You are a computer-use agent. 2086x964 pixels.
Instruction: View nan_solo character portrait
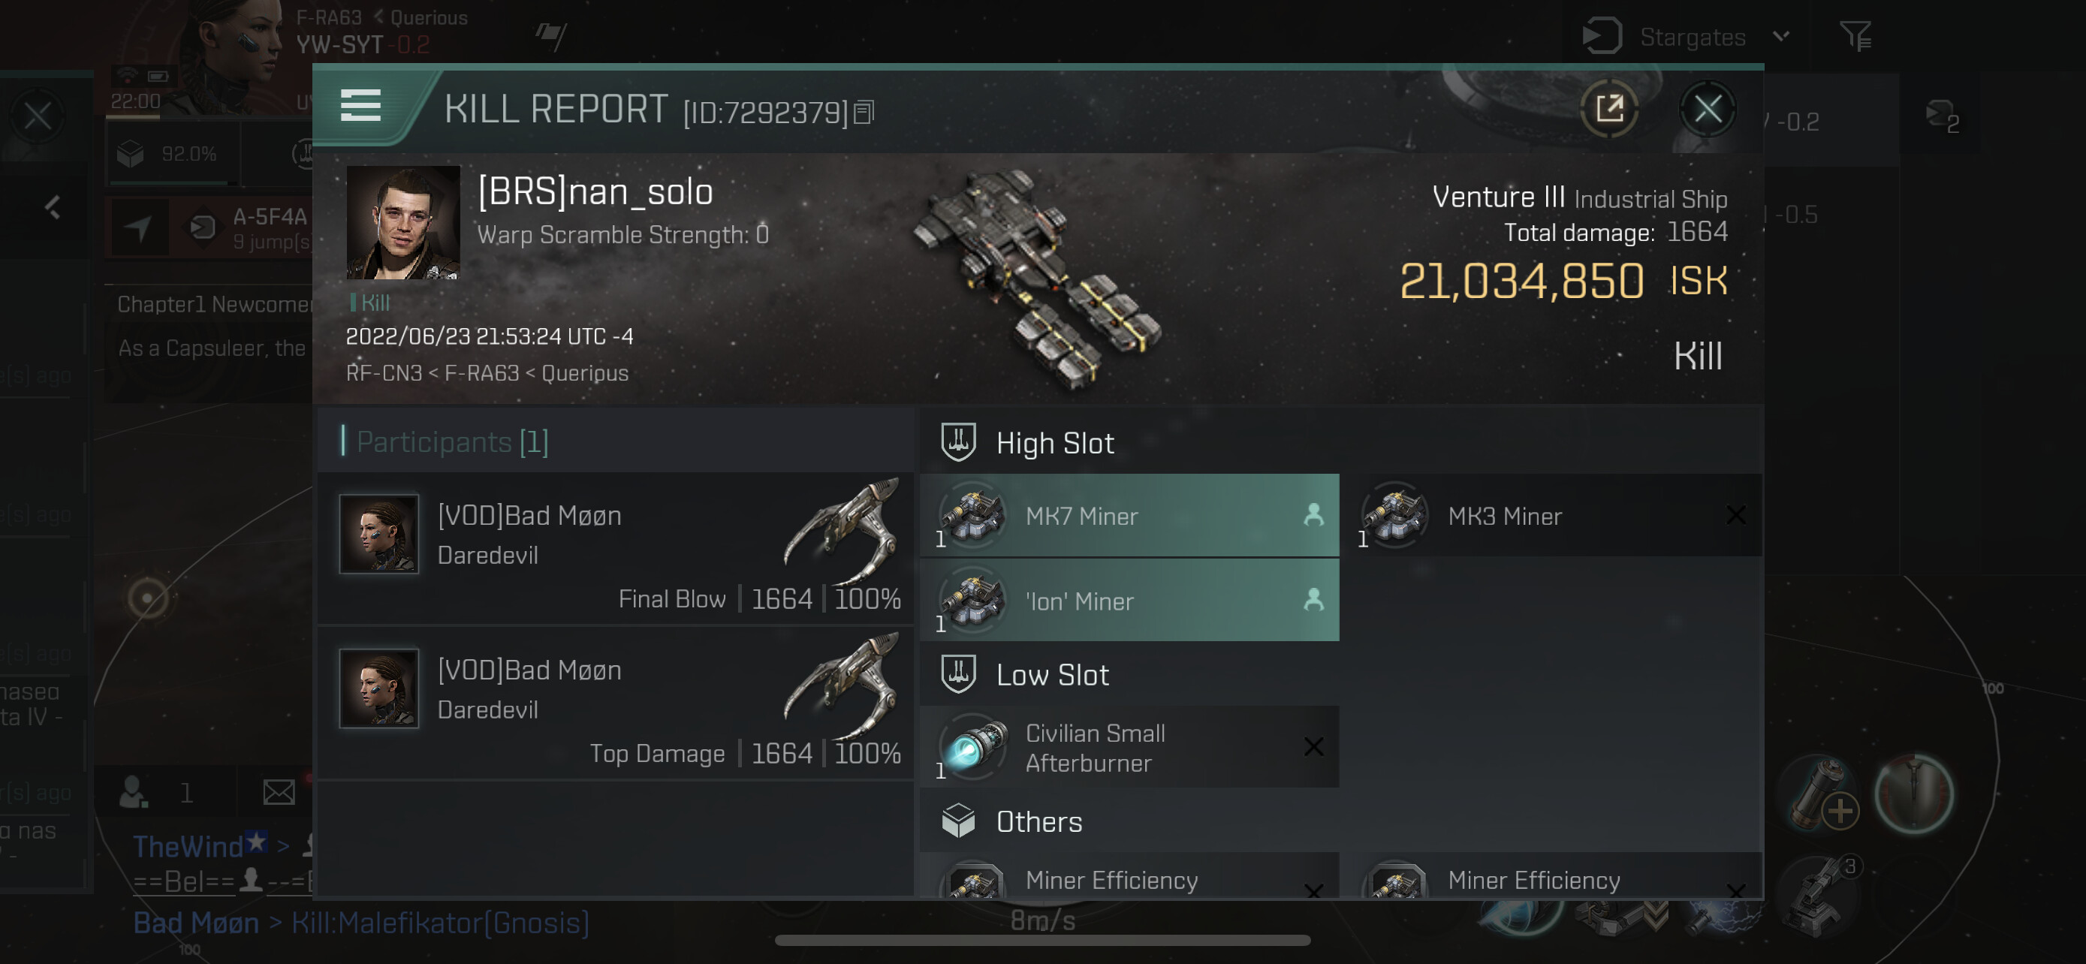402,221
